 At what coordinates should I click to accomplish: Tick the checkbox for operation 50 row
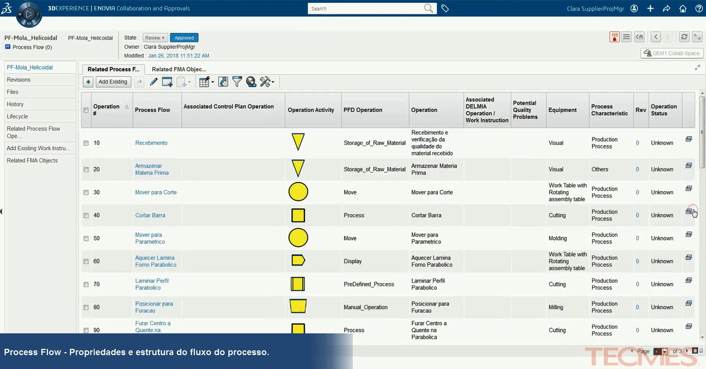(86, 238)
